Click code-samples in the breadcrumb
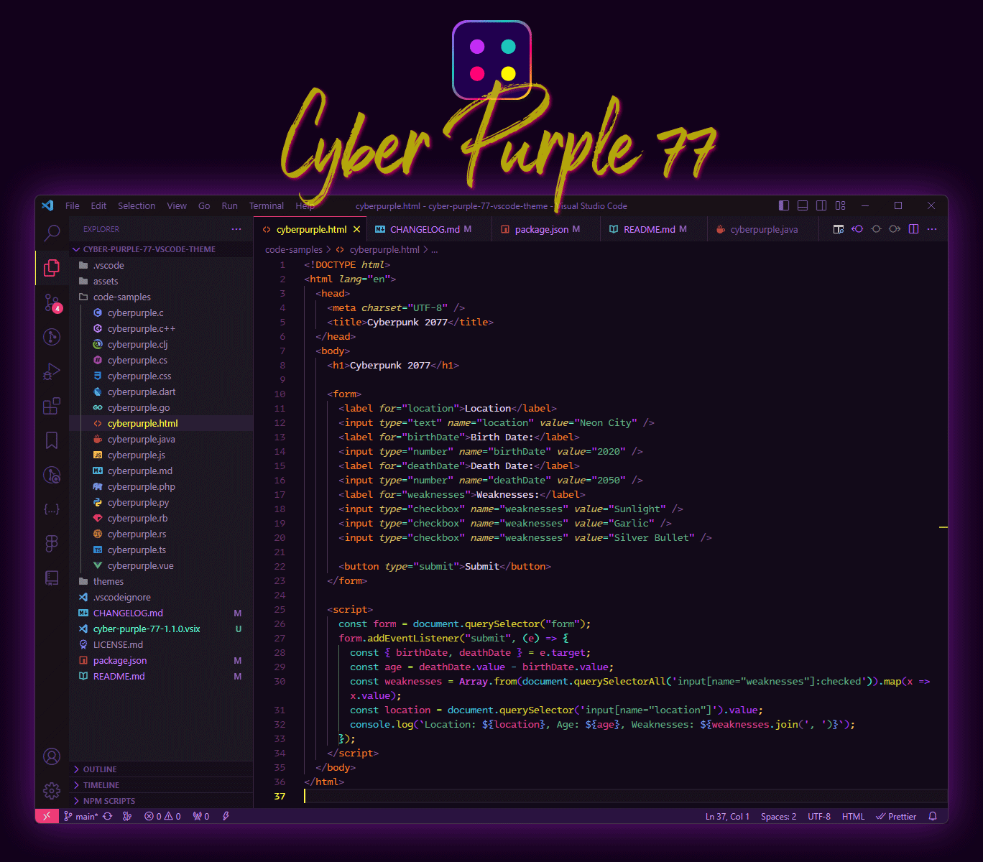Screen dimensions: 983x862 294,249
